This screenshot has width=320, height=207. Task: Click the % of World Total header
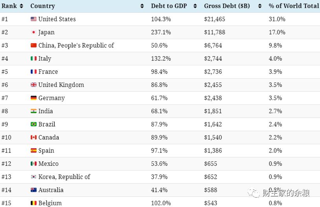pyautogui.click(x=294, y=6)
